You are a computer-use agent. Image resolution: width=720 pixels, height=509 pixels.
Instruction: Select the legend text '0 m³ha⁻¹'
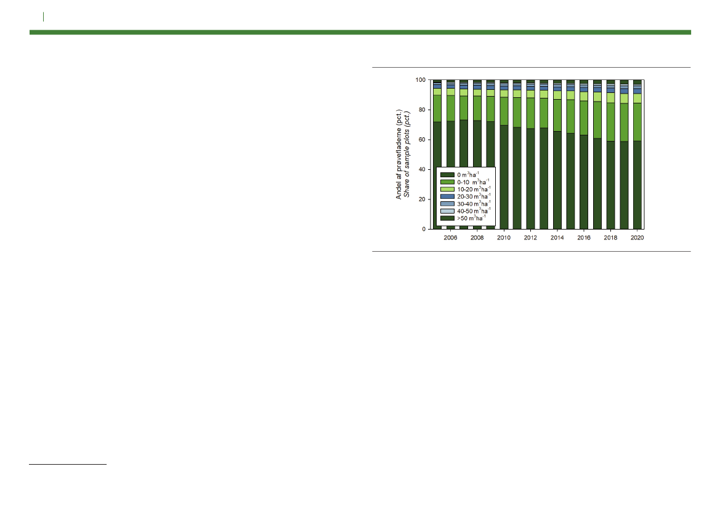(468, 174)
